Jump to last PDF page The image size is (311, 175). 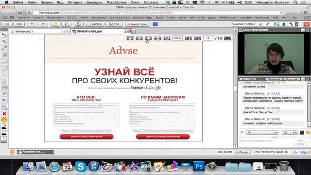pyautogui.click(x=157, y=38)
